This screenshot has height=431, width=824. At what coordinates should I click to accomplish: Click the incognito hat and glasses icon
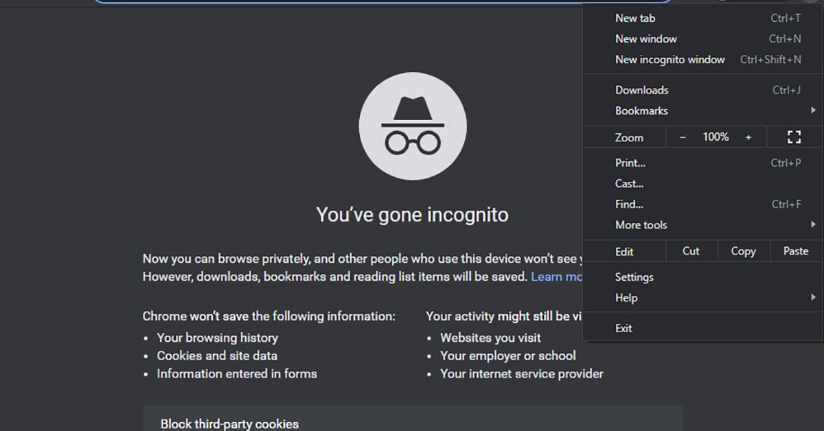point(412,126)
